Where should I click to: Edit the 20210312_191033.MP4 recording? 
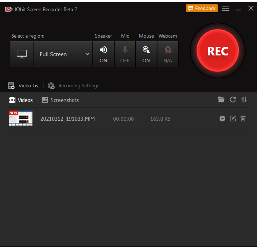click(x=233, y=119)
